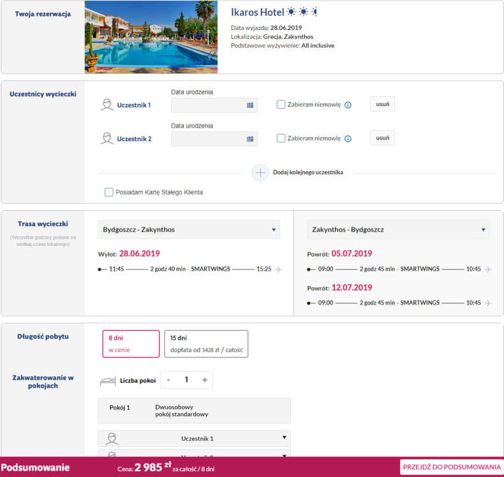Enable Zabieram niemowlę for Uczestnik 2
The image size is (504, 477).
pyautogui.click(x=281, y=138)
